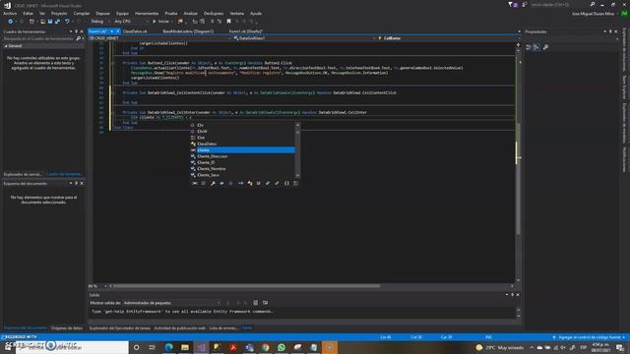Screen dimensions: 630x354
Task: Select CInt in the IntelliSense list
Action: click(x=243, y=138)
